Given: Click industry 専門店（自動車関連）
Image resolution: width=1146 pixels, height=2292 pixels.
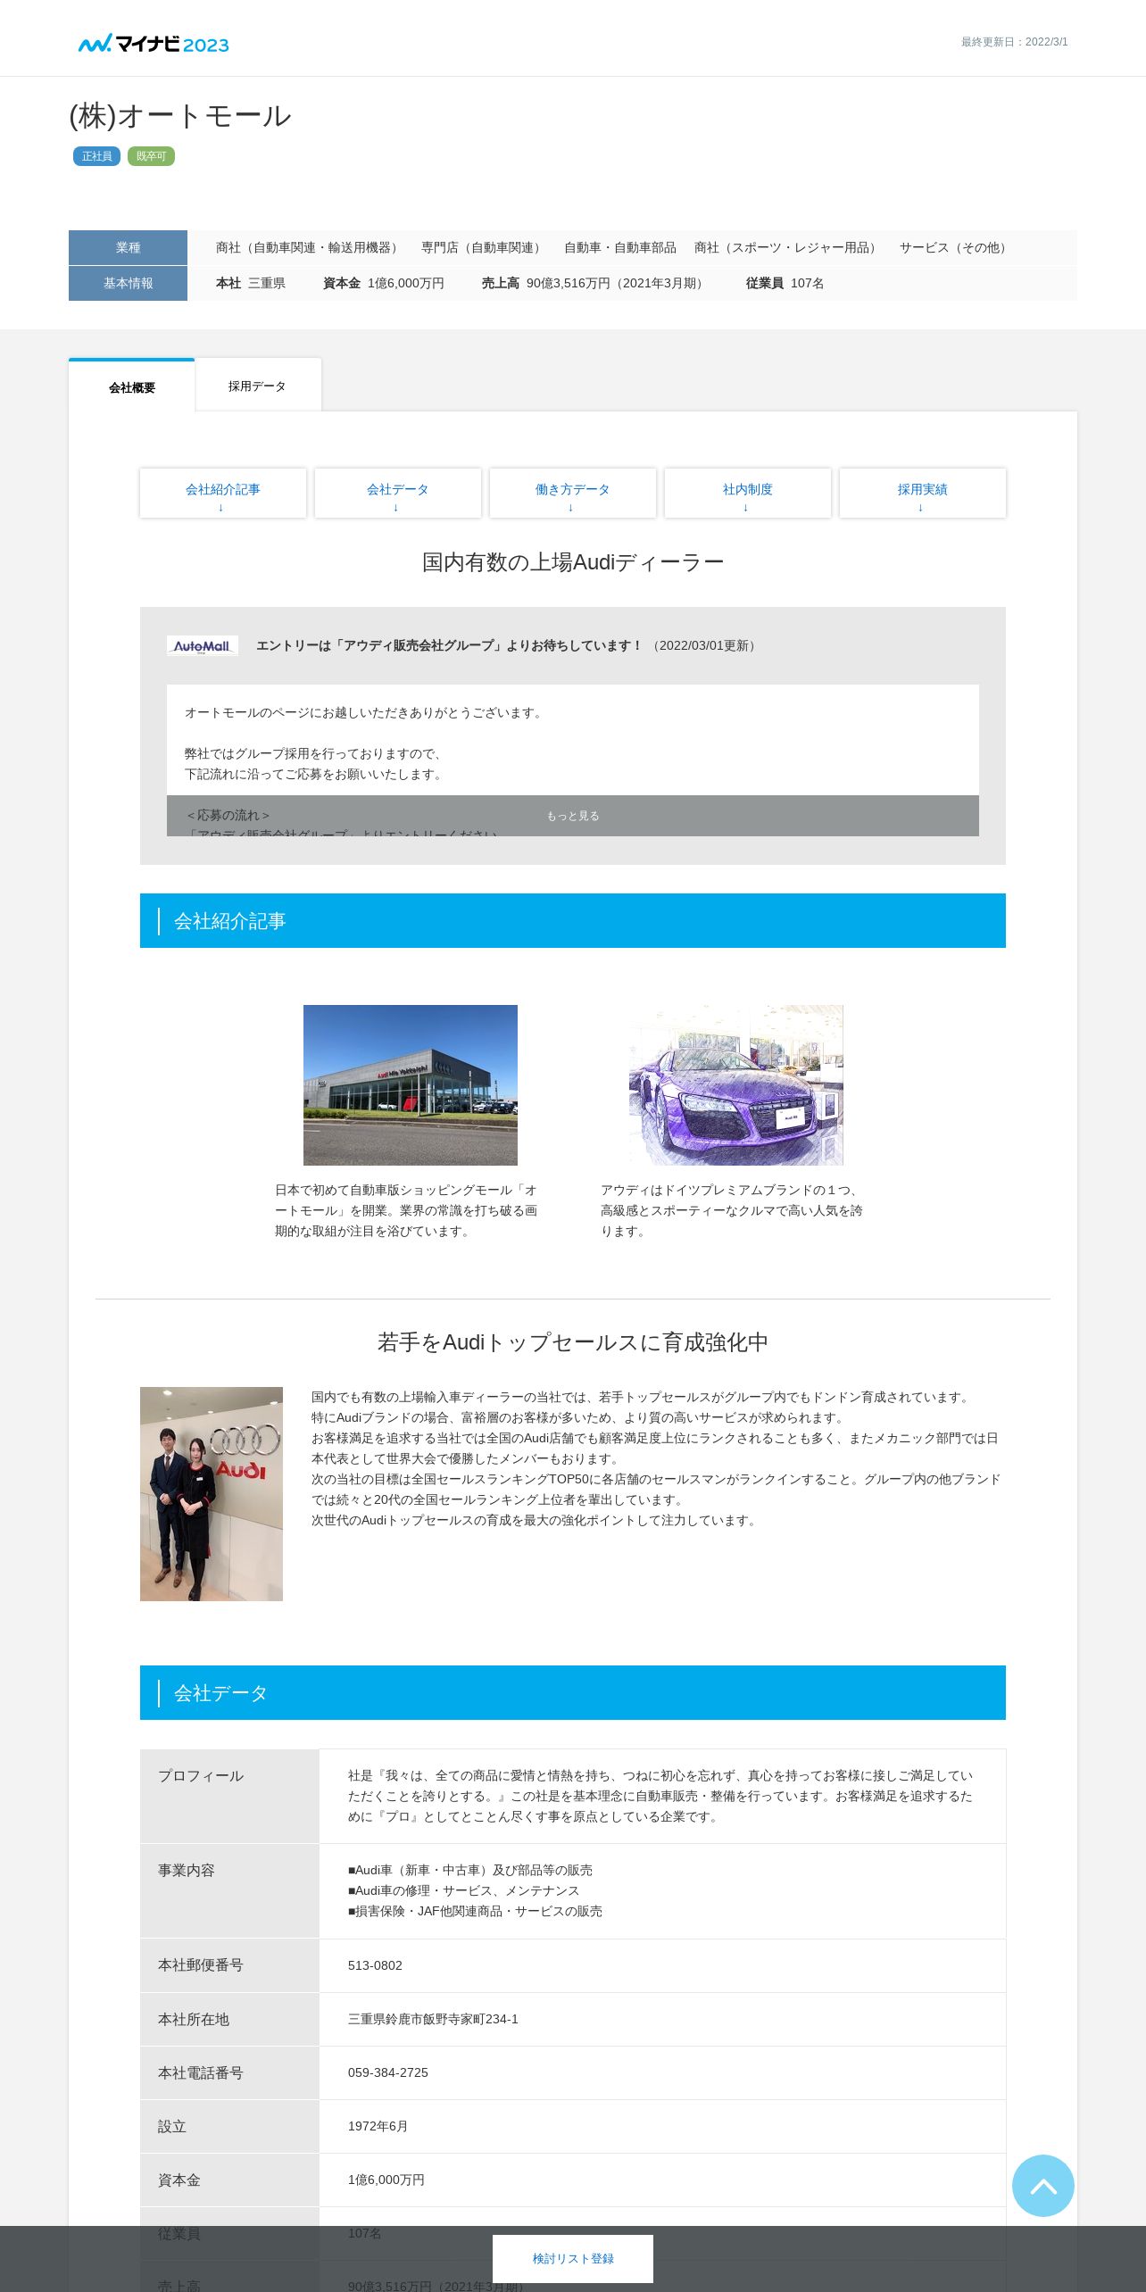Looking at the screenshot, I should pyautogui.click(x=483, y=247).
